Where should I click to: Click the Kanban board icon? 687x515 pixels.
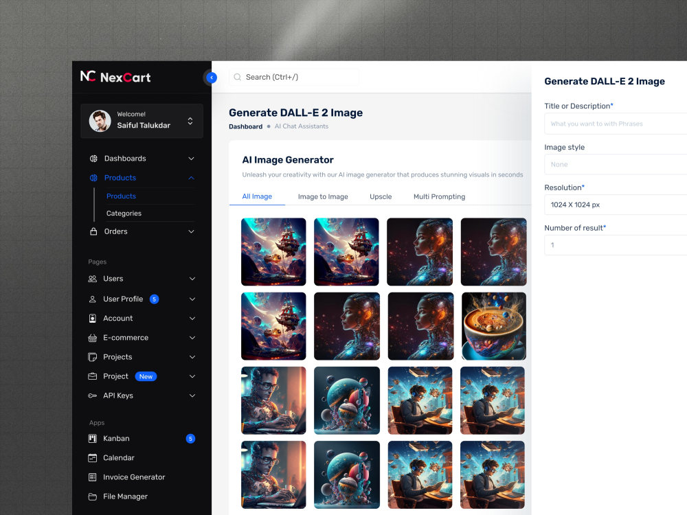tap(93, 438)
